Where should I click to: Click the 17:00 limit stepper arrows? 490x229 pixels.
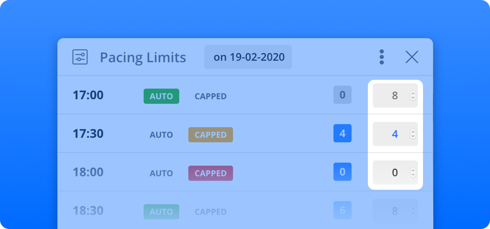coord(413,96)
